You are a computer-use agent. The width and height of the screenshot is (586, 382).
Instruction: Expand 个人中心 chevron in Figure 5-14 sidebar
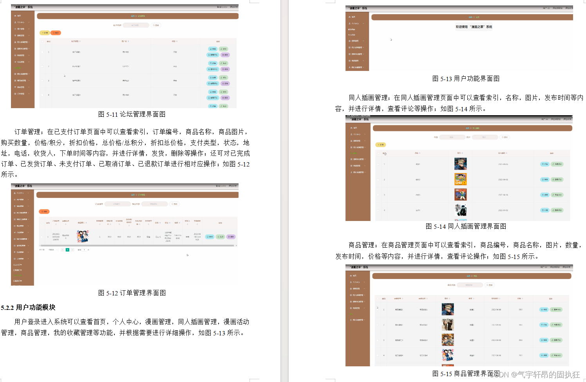click(x=365, y=134)
